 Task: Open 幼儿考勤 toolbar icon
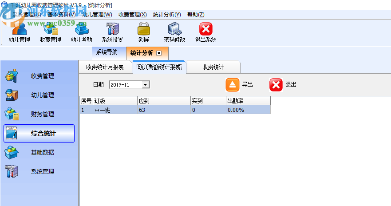82,32
